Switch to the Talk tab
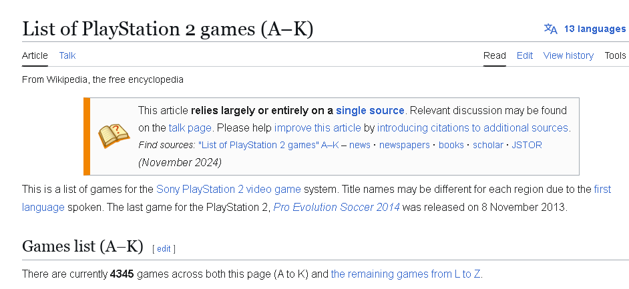629x289 pixels. [x=67, y=55]
